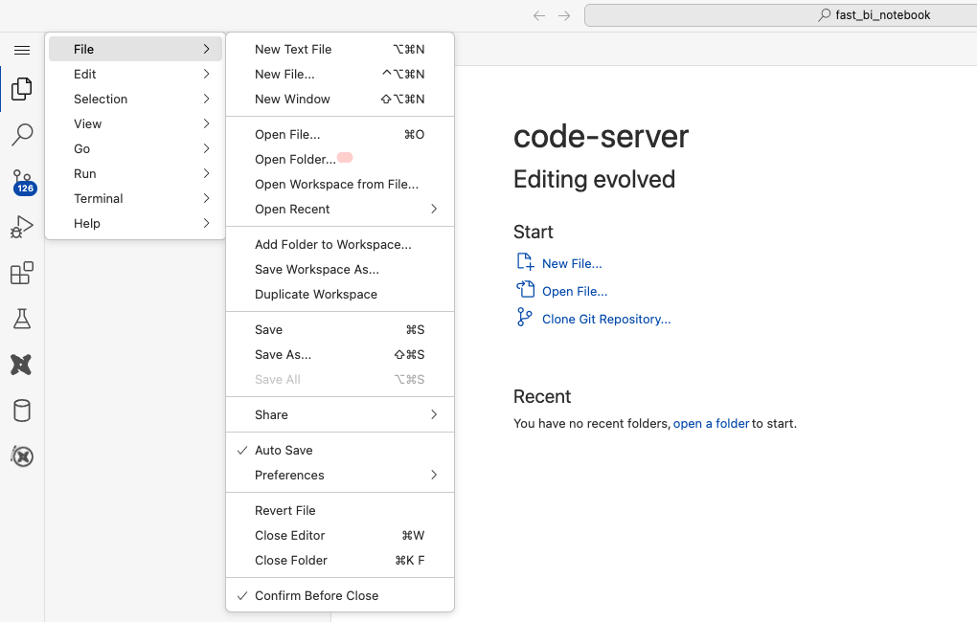Expand the Go menu

(x=135, y=149)
